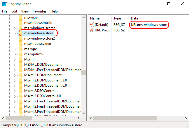Click the folder icon beside Msxml
The height and width of the screenshot is (128, 189).
20,59
